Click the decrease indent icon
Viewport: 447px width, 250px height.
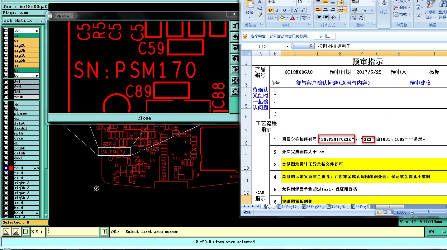[x=318, y=17]
